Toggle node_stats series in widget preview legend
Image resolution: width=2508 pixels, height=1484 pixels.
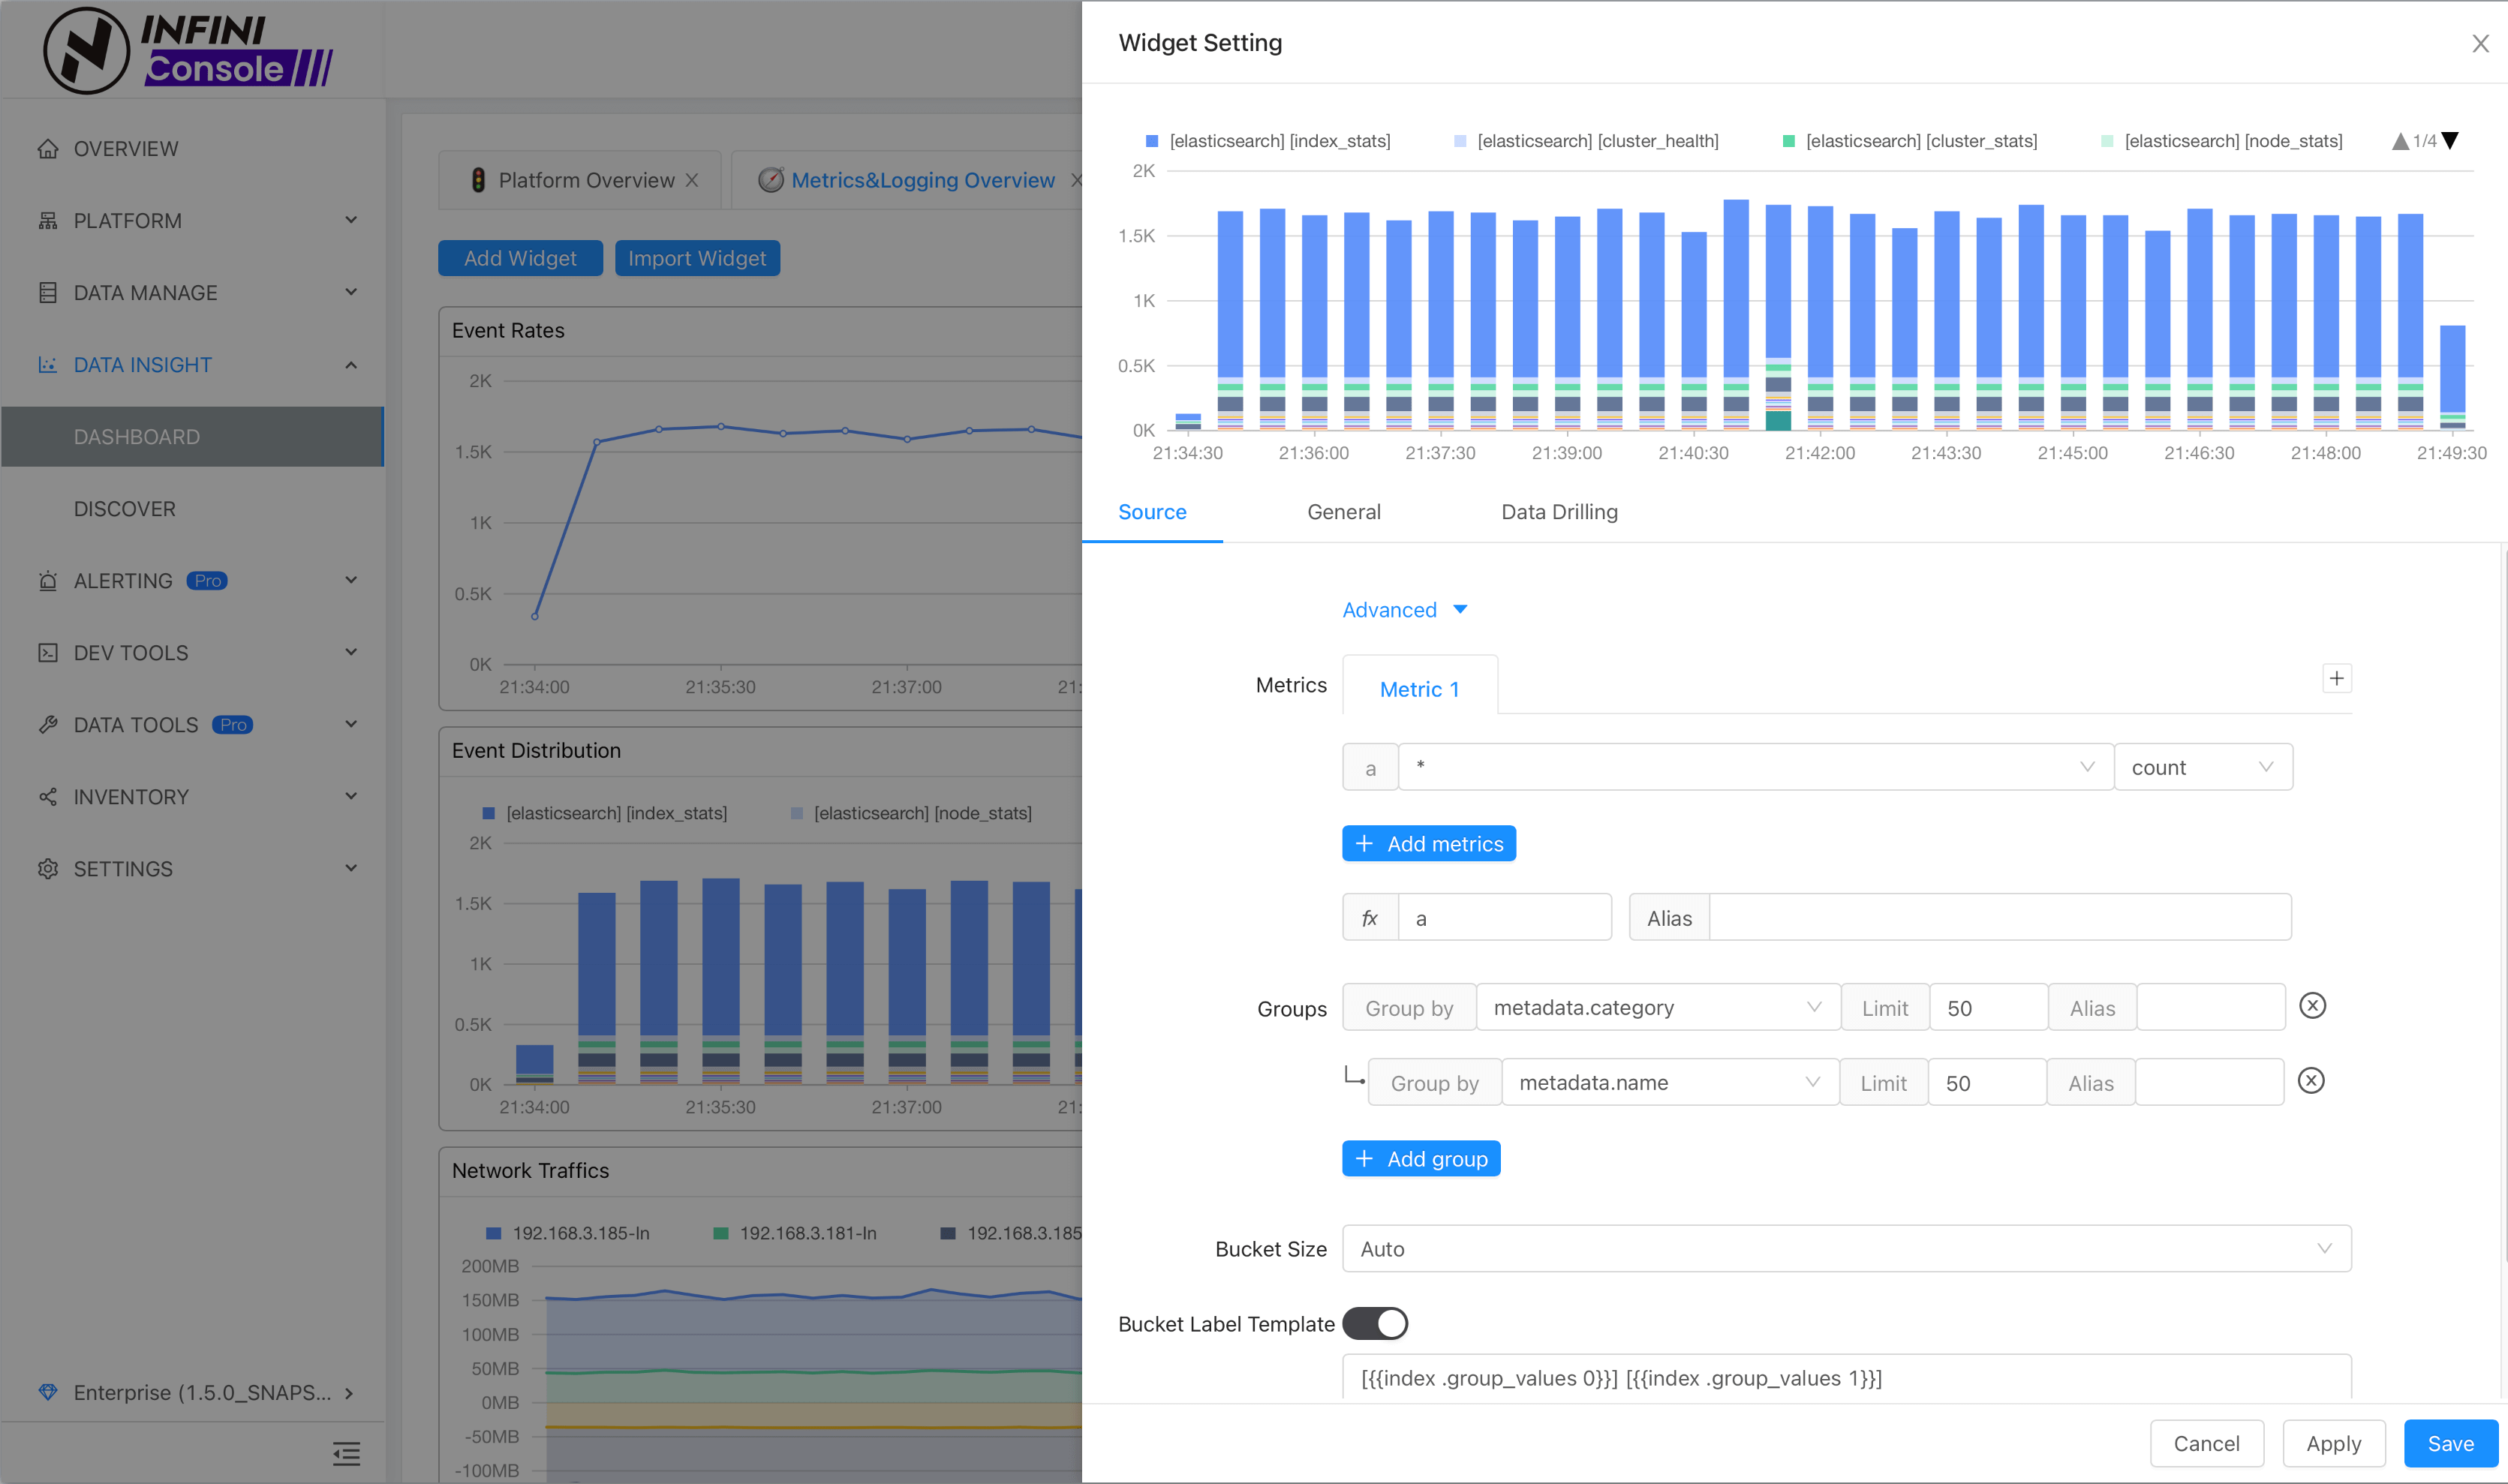tap(2221, 141)
